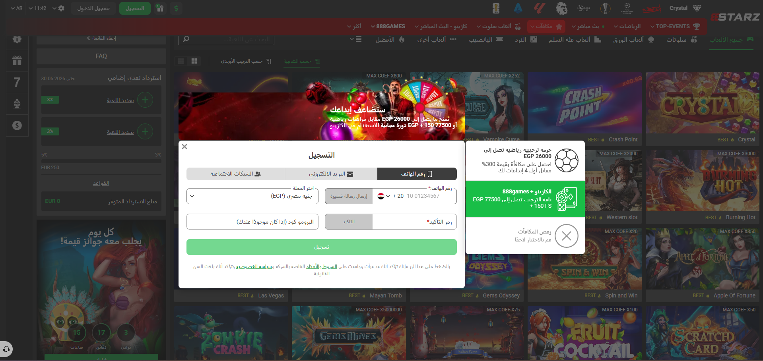
Task: Open the currency selection dropdown
Action: 252,196
